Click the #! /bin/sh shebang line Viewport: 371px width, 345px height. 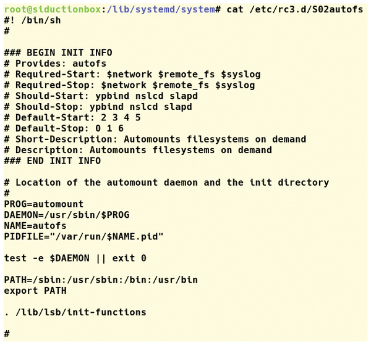[x=32, y=20]
